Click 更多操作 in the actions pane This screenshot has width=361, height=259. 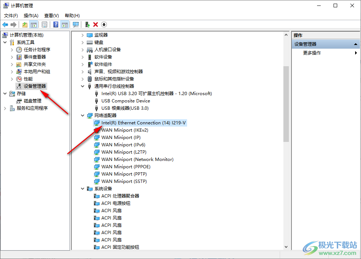coord(312,53)
